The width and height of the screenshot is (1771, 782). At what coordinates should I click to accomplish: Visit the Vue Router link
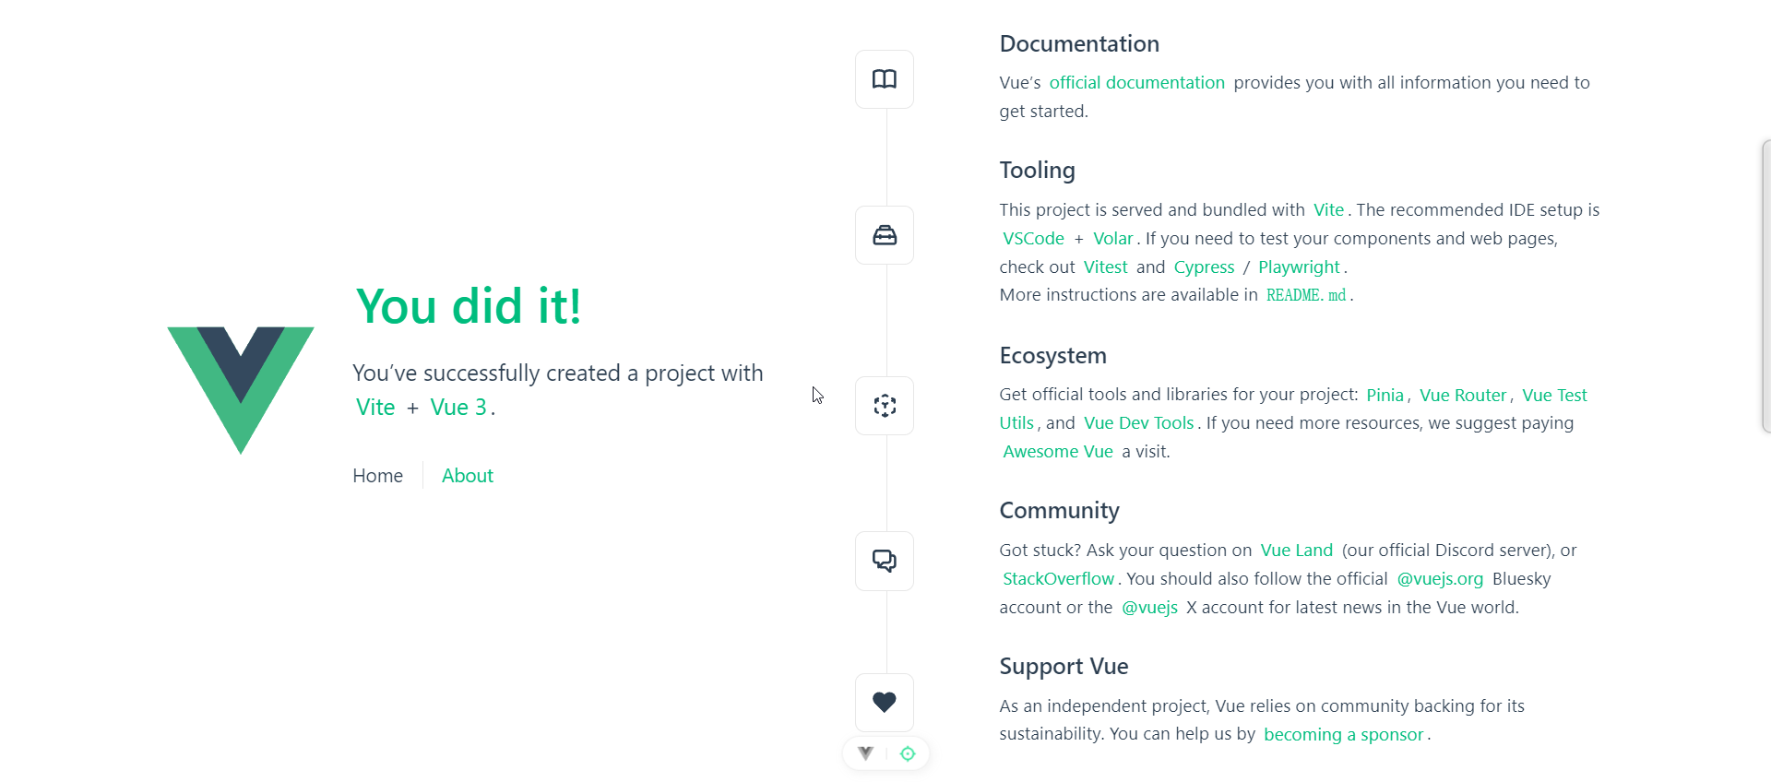1463,396
